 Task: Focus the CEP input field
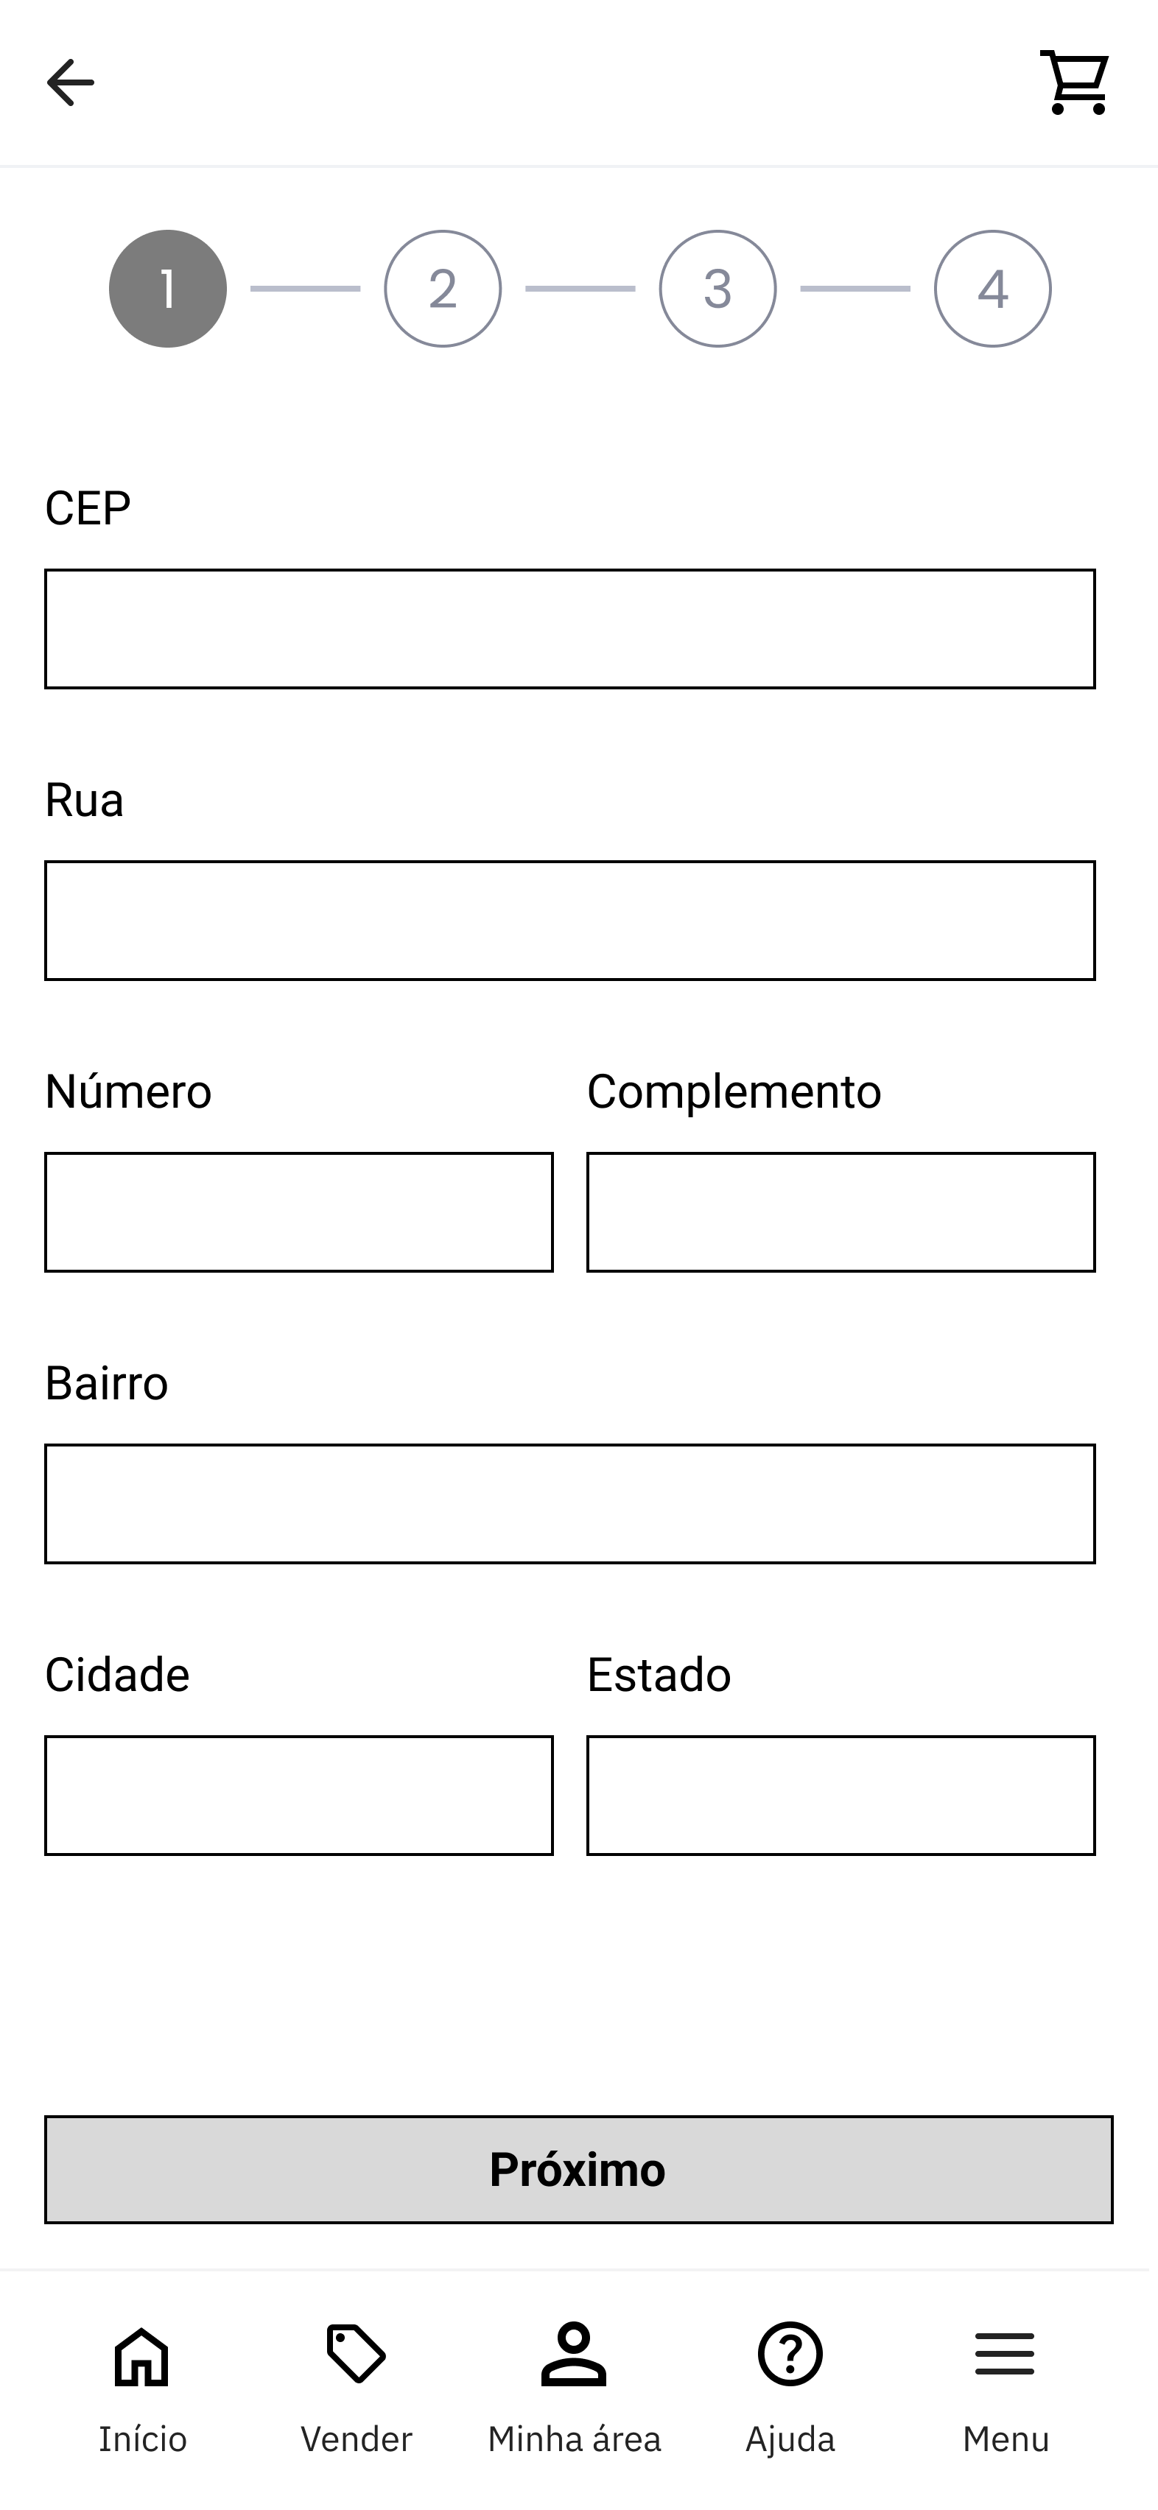coord(570,630)
